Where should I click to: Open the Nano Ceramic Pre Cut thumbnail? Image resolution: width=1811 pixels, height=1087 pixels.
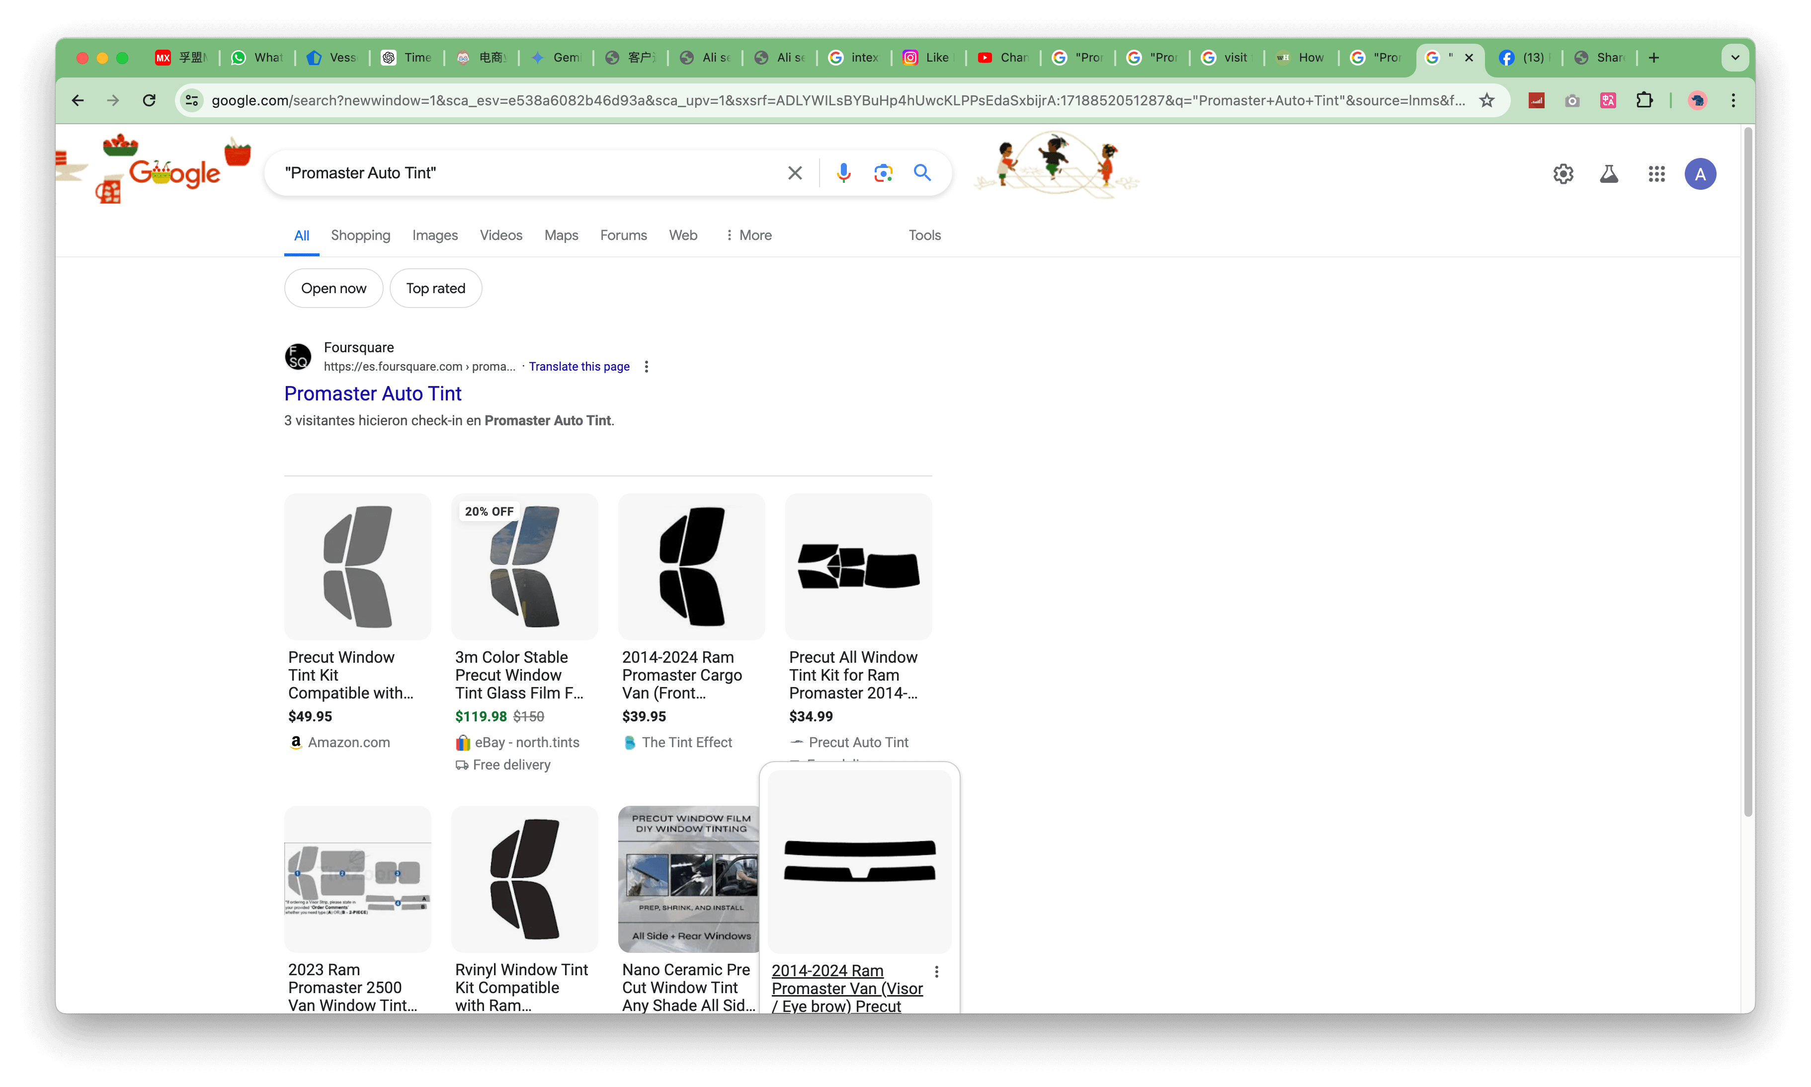[689, 879]
